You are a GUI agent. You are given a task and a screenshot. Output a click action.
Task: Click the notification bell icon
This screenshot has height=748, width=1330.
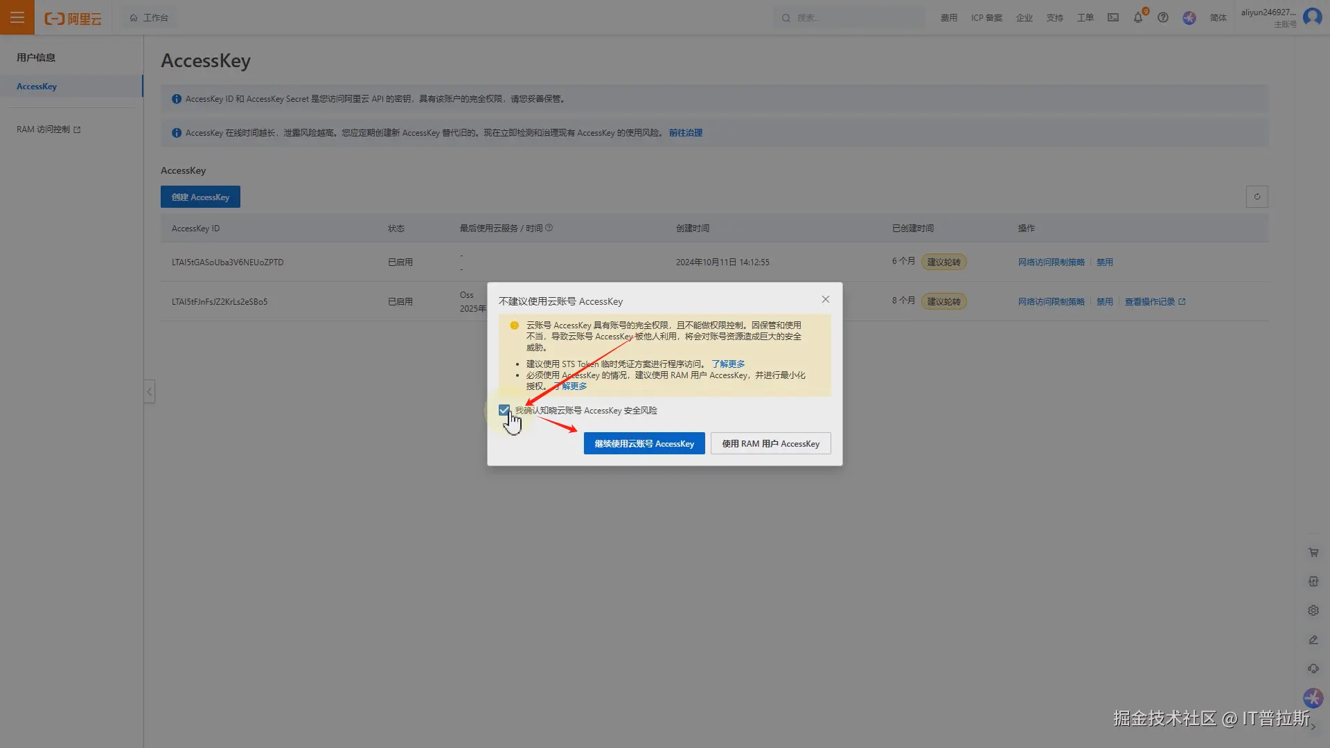(1137, 18)
